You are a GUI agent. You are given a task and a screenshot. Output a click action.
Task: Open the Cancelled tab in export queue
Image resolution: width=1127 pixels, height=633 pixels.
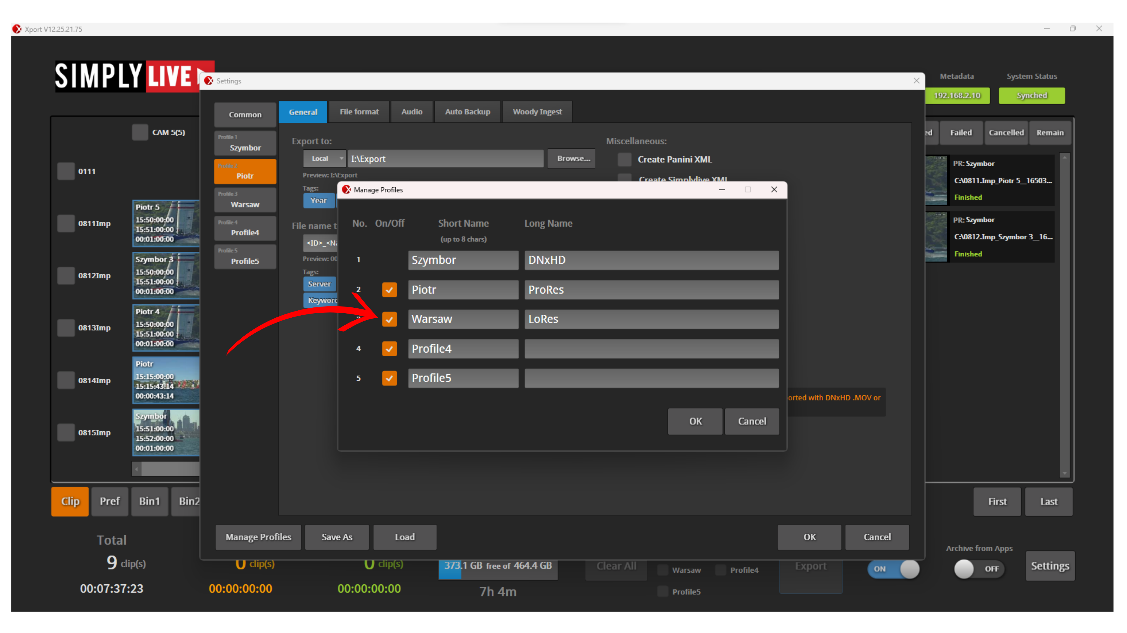coord(1006,132)
